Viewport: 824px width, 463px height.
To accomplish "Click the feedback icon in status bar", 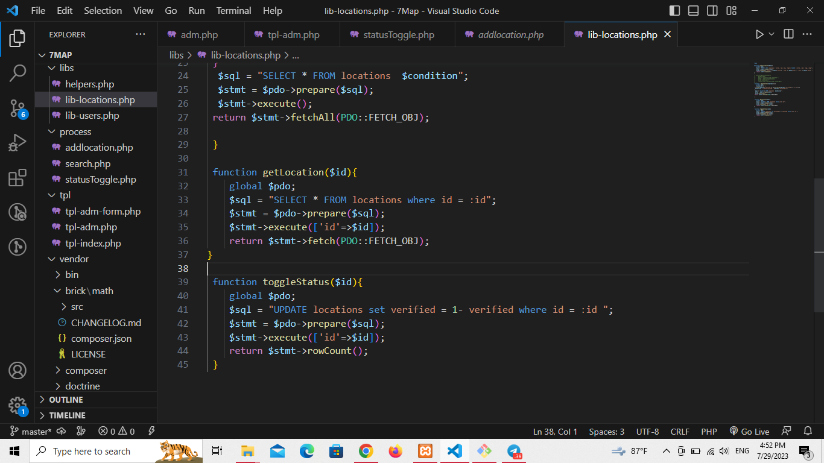I will click(x=786, y=432).
